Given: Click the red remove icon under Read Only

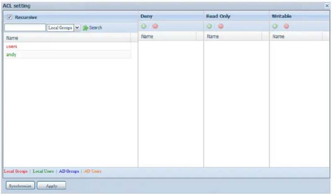Looking at the screenshot, I should coord(220,27).
